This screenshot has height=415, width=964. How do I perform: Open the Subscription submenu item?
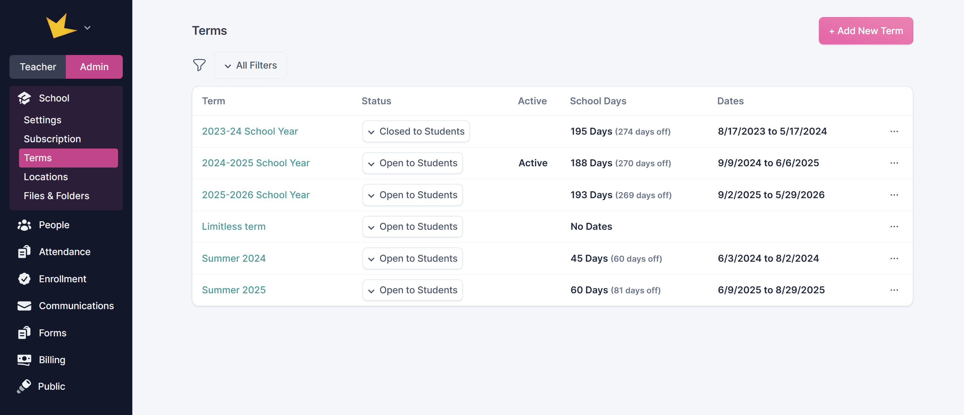pos(53,139)
